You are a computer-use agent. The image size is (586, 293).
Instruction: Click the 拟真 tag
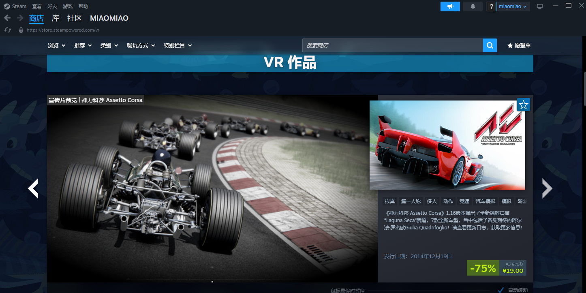tap(389, 201)
